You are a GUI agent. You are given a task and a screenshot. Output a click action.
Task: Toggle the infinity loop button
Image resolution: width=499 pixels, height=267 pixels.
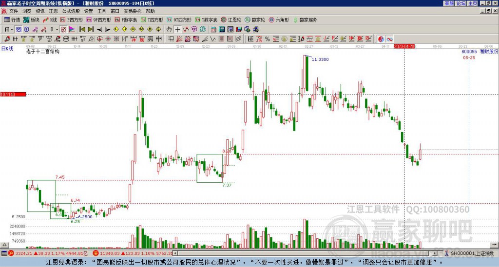click(x=389, y=39)
